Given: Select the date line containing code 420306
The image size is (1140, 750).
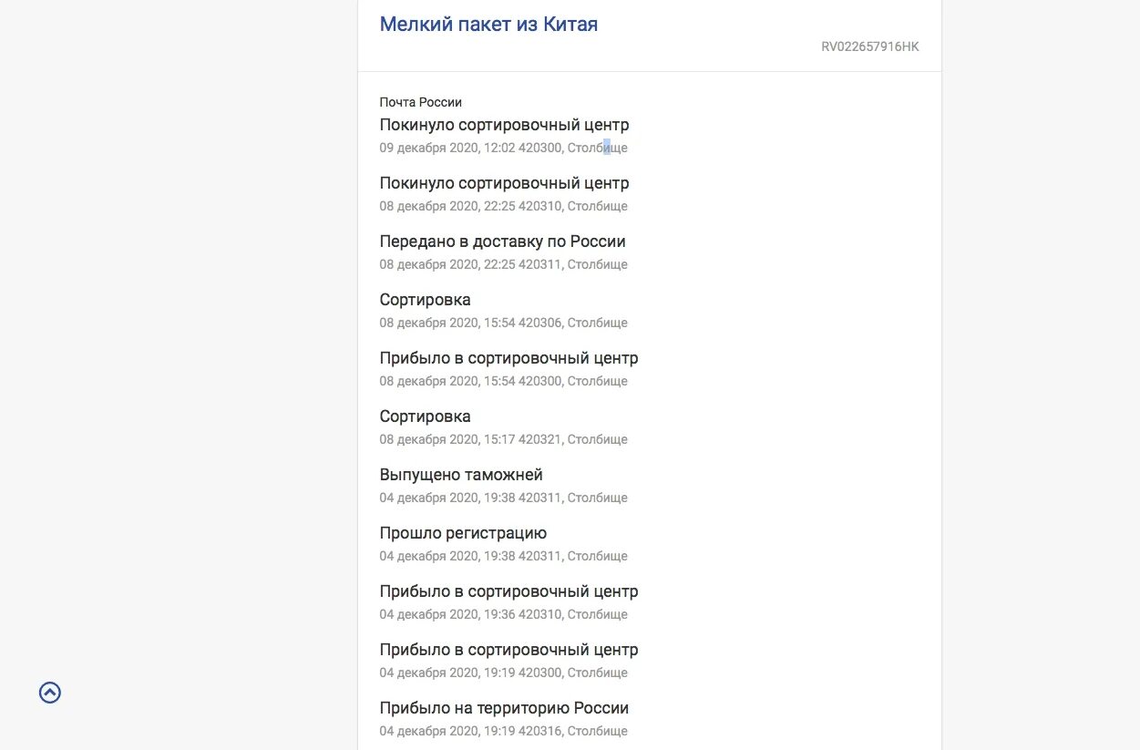Looking at the screenshot, I should pyautogui.click(x=503, y=323).
